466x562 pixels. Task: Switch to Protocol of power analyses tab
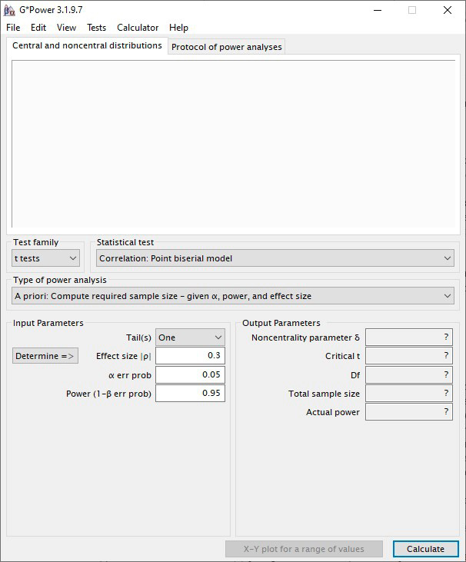226,47
